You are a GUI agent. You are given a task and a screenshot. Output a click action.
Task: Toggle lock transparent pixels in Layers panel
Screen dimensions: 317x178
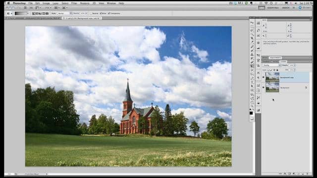pos(268,70)
